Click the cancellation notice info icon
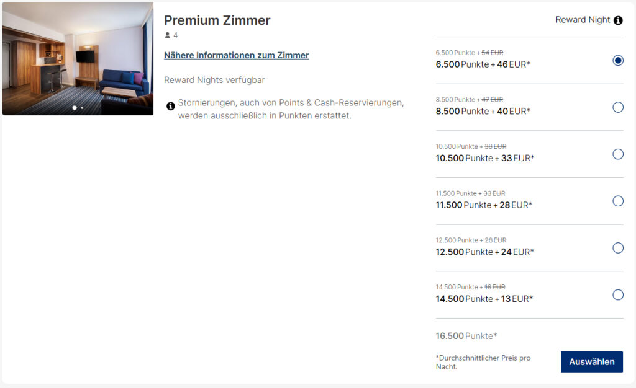This screenshot has width=636, height=388. pos(171,106)
